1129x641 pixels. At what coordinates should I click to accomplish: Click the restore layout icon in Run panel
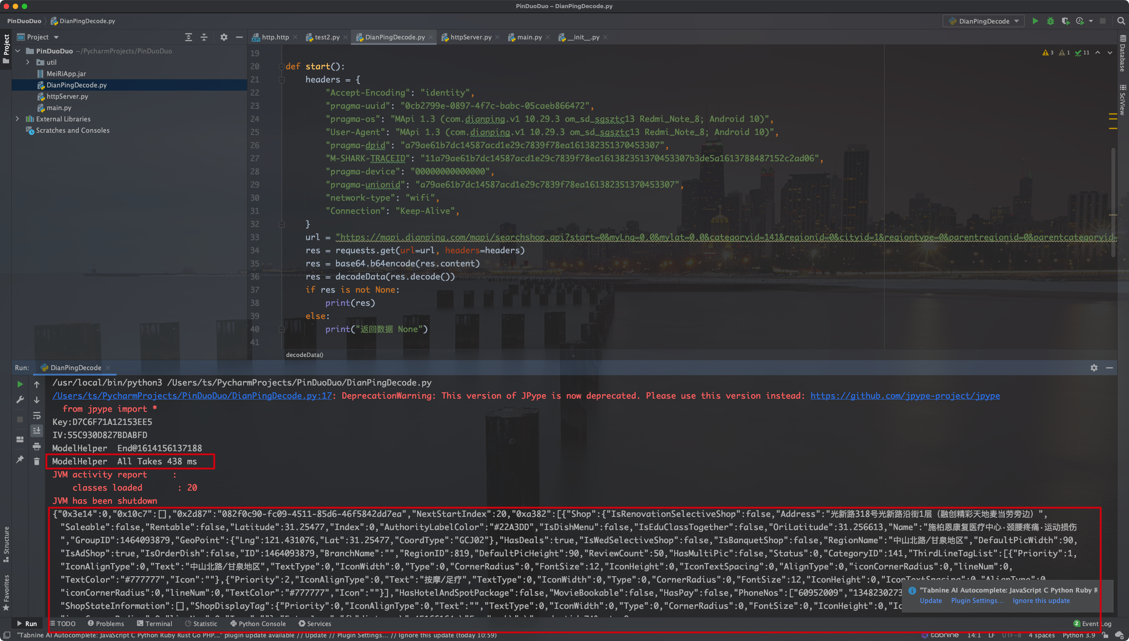20,439
